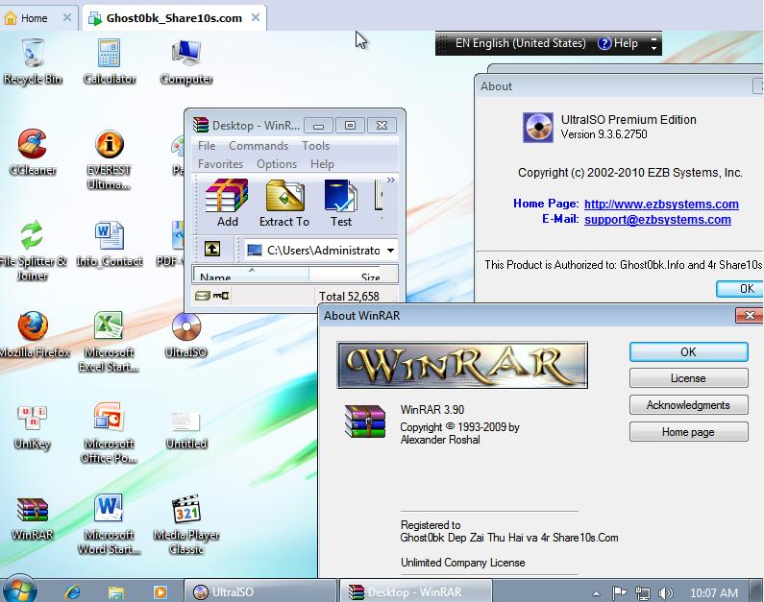Click the network tray icon
The image size is (764, 602).
click(x=643, y=592)
